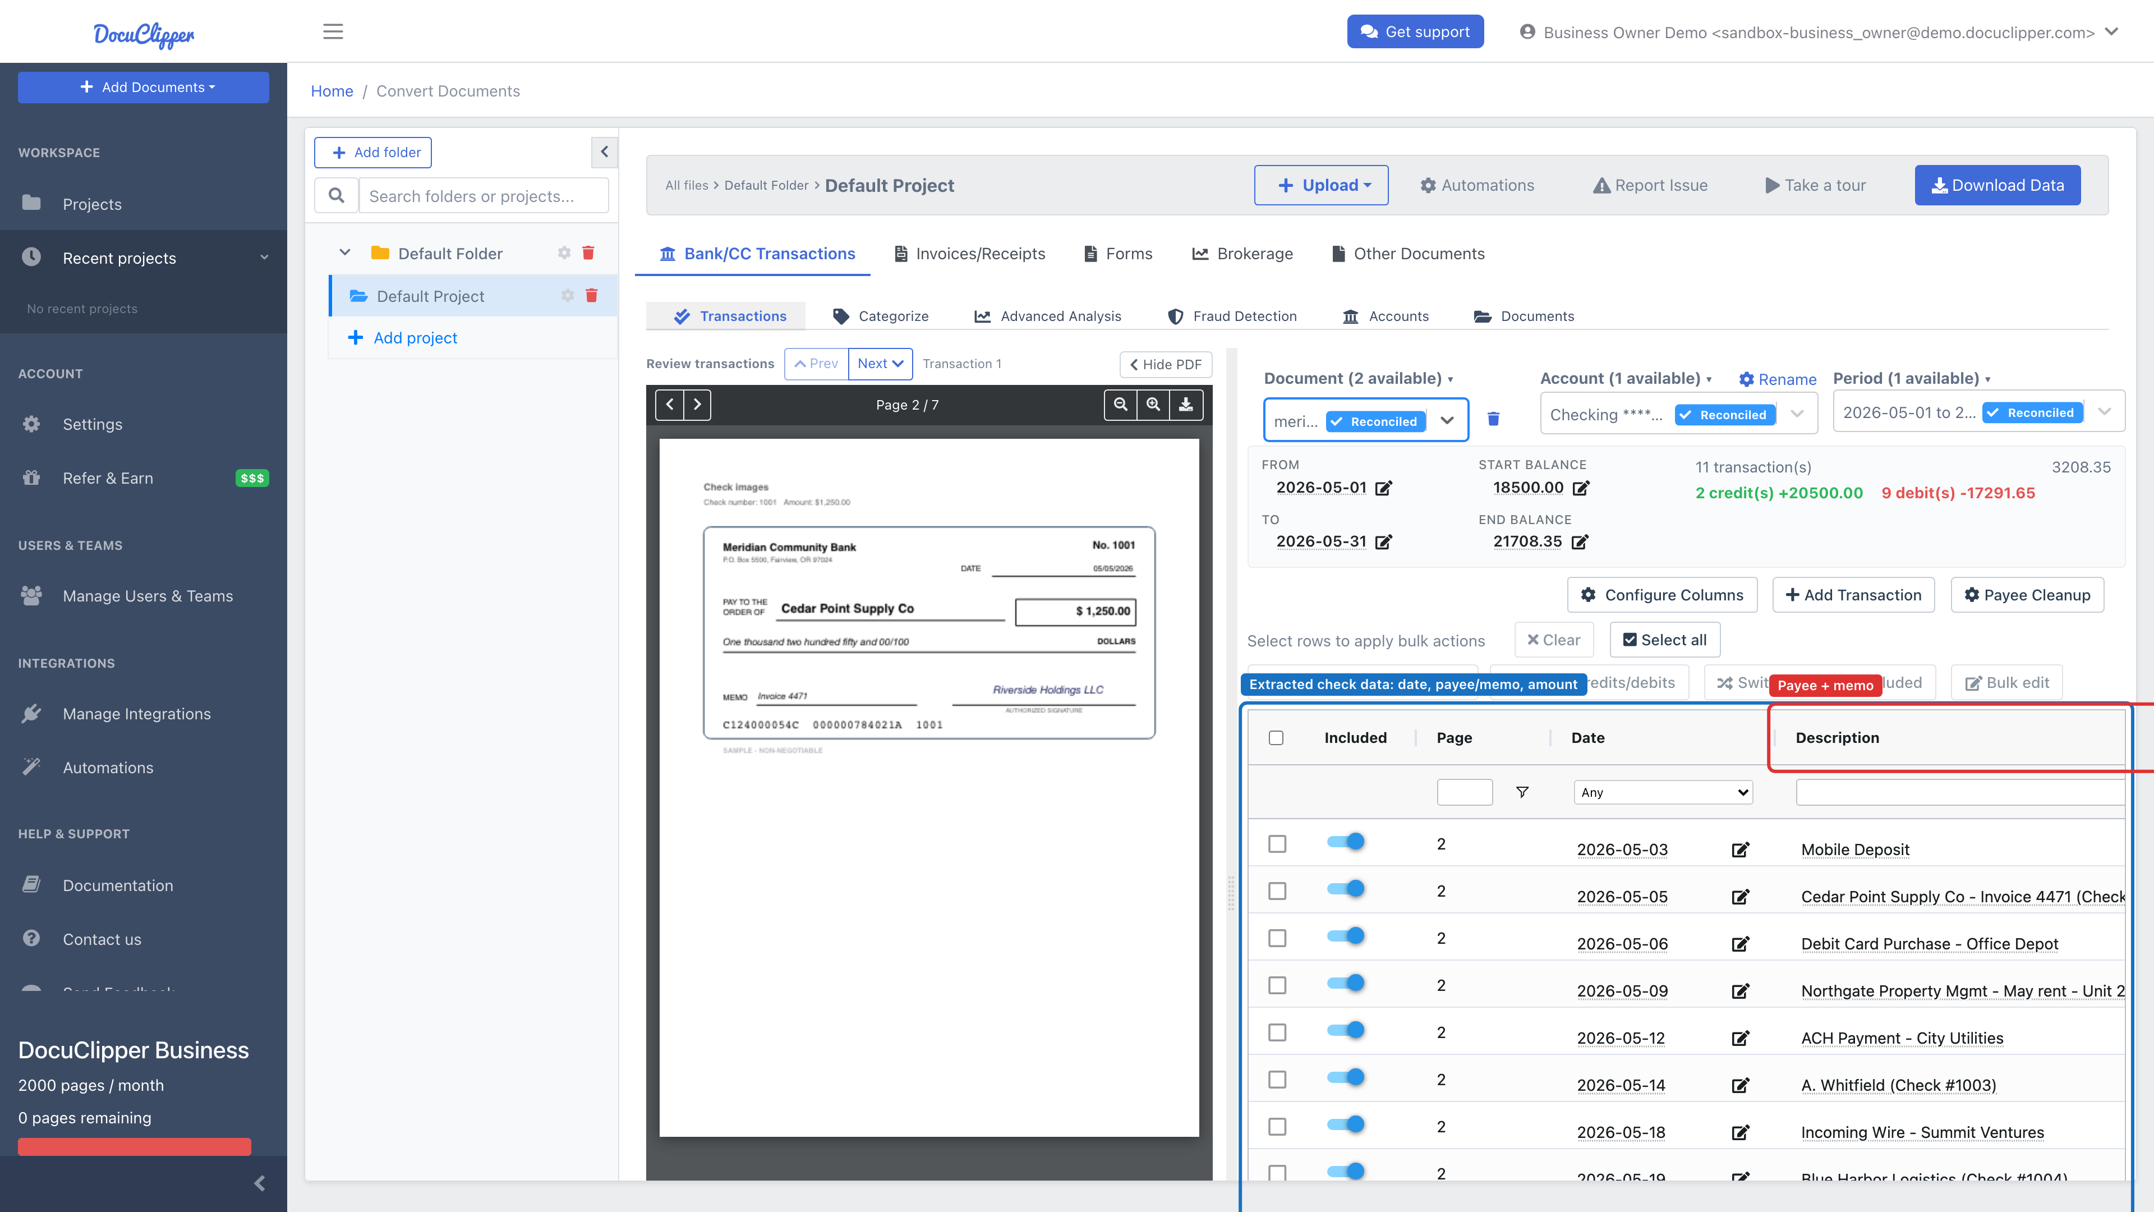Click the Search folders or projects field

[x=484, y=196]
